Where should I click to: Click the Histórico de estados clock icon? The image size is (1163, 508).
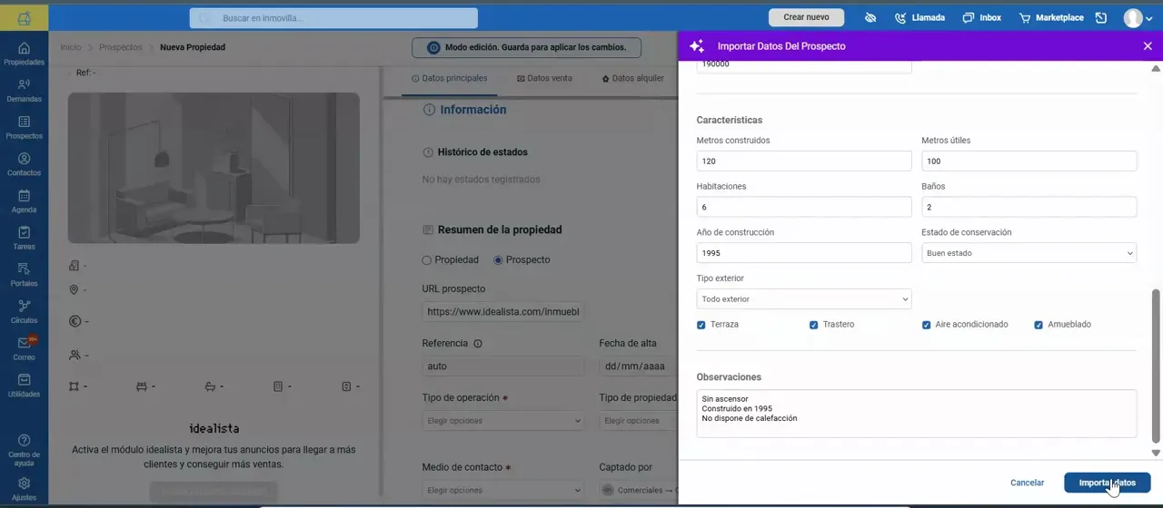[428, 152]
